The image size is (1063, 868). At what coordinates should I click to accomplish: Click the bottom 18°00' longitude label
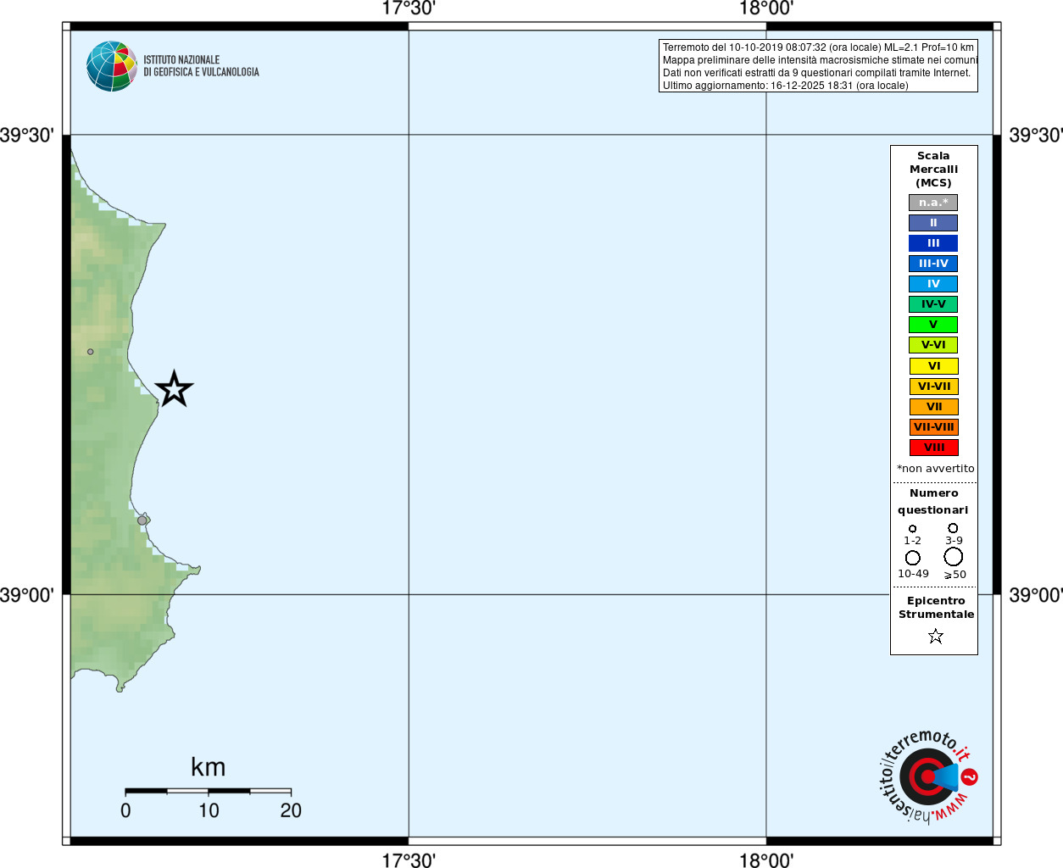[x=766, y=860]
